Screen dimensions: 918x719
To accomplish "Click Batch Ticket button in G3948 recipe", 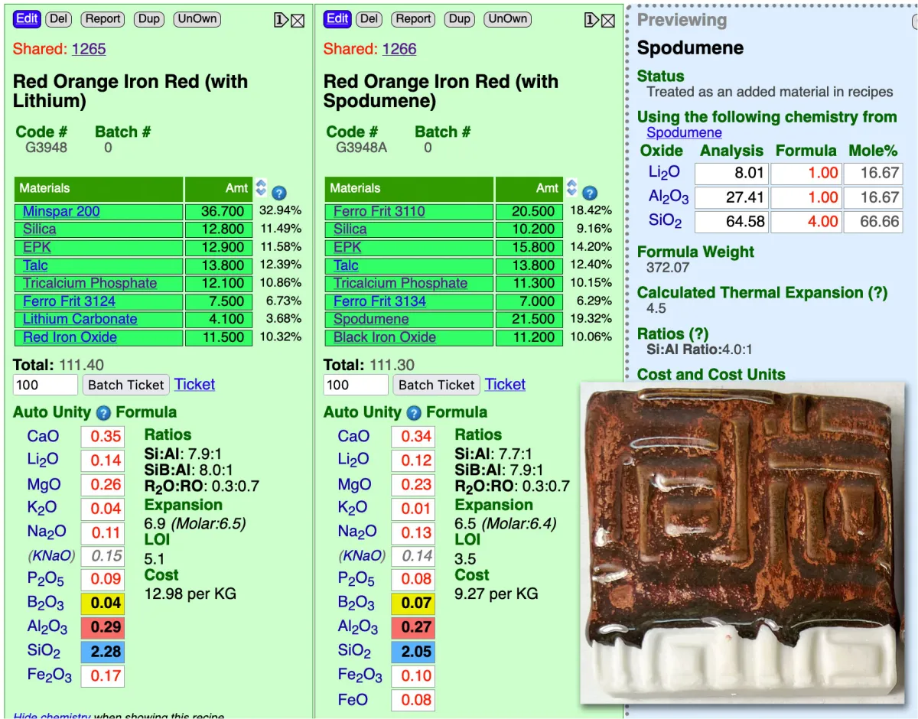I will pos(126,385).
